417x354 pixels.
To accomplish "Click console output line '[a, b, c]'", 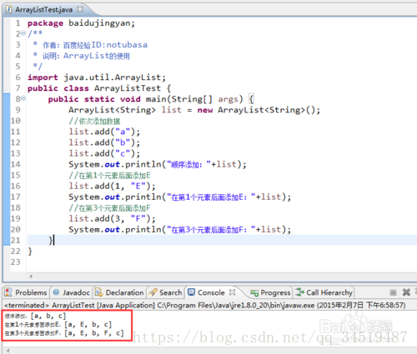I will click(x=35, y=316).
